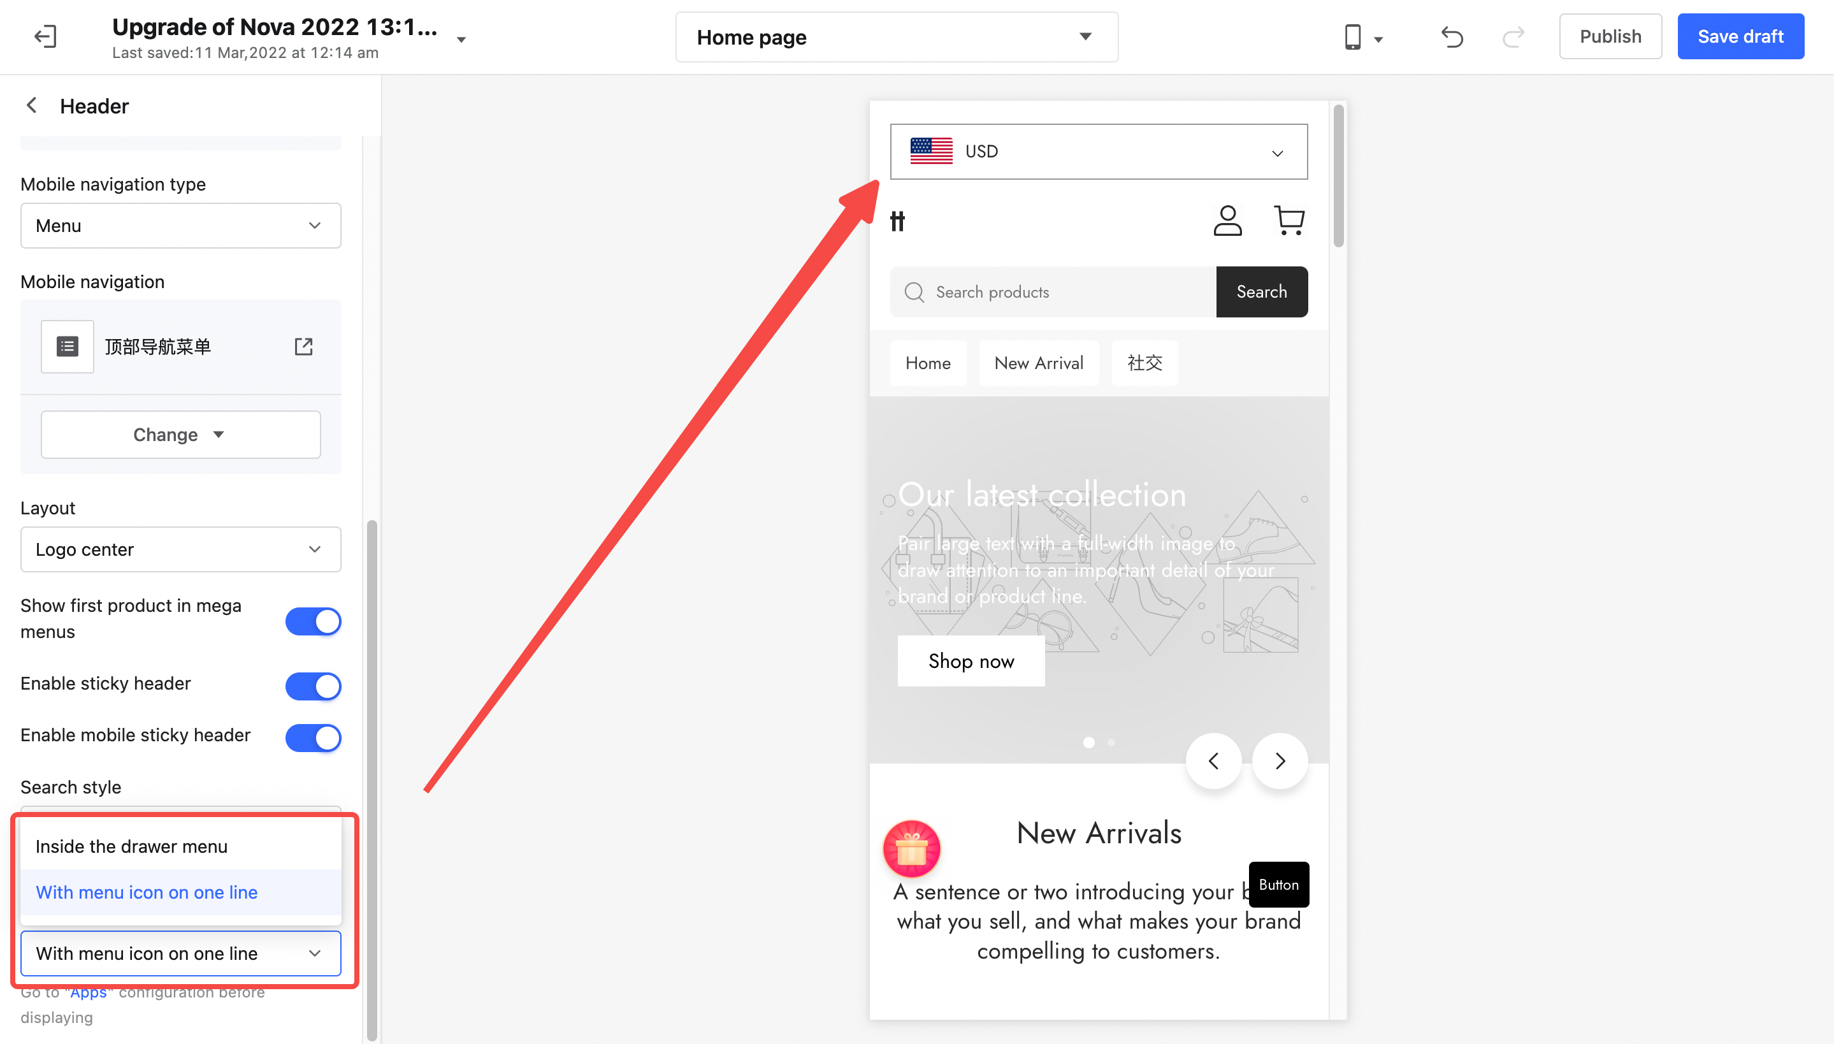Expand the Mobile navigation type dropdown
The height and width of the screenshot is (1044, 1834).
180,226
